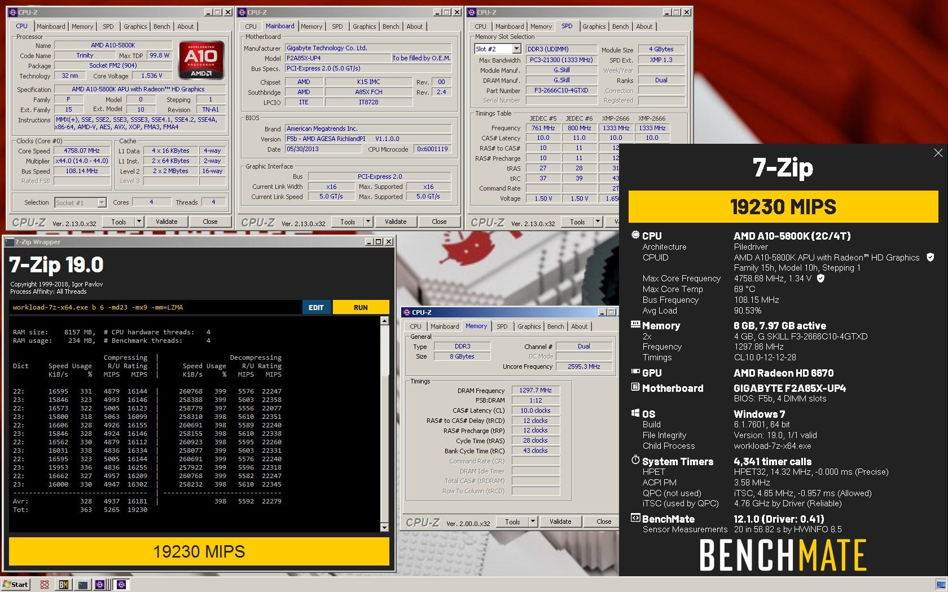Image resolution: width=948 pixels, height=592 pixels.
Task: Click Tools button in CPU-Z SPD window
Action: (577, 222)
